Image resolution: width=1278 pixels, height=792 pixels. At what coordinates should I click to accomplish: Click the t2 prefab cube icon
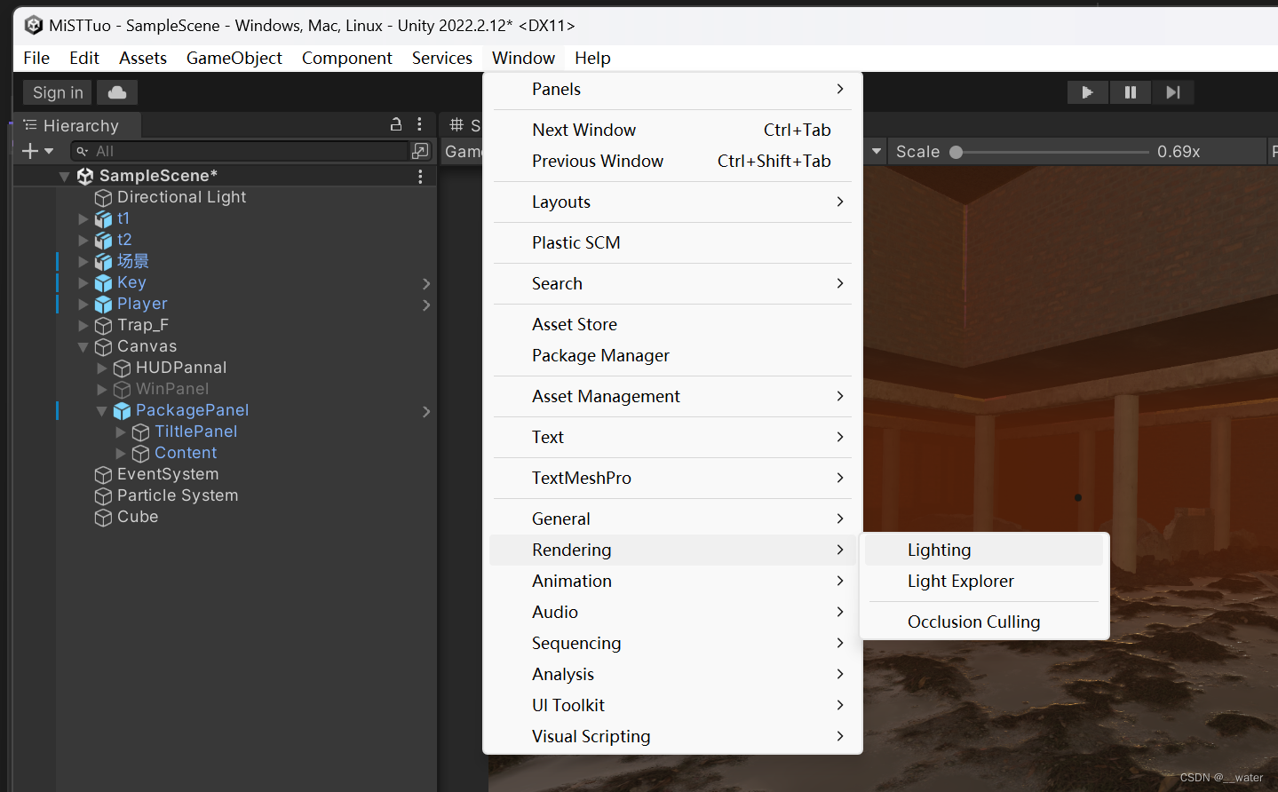coord(103,240)
